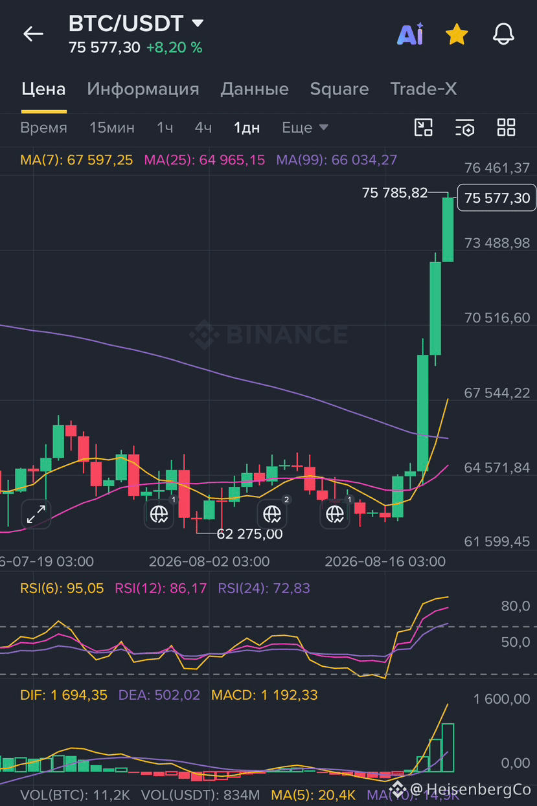Select the 1ч timeframe
Viewport: 537px width, 806px height.
[165, 128]
